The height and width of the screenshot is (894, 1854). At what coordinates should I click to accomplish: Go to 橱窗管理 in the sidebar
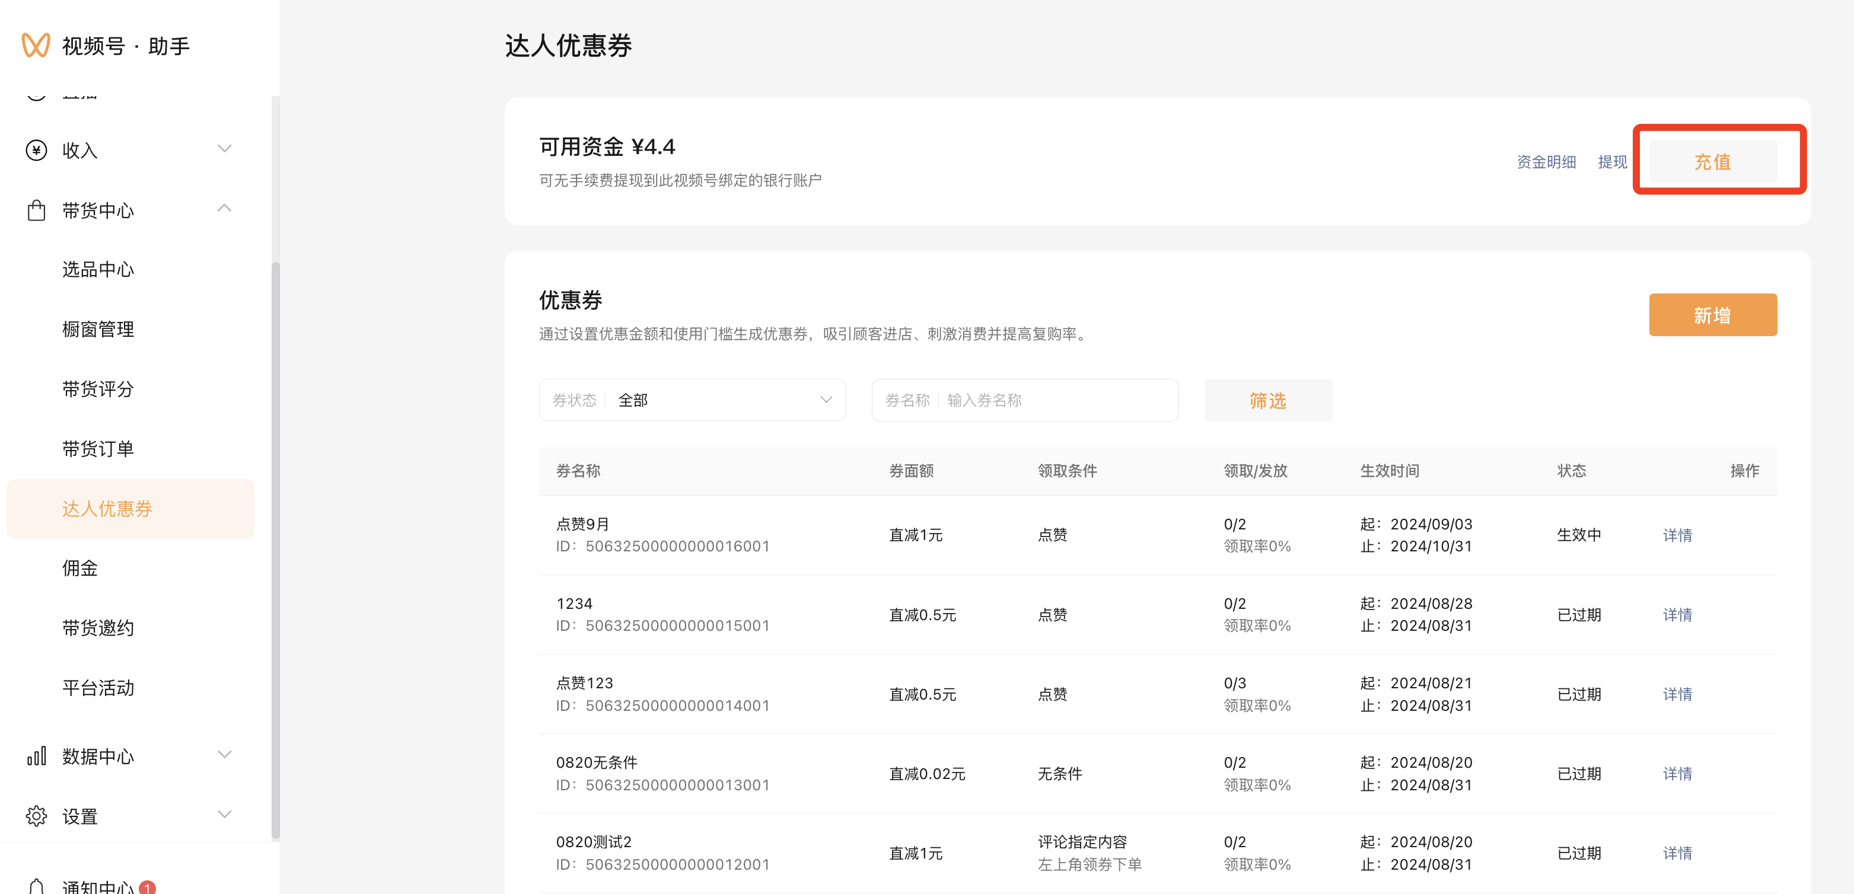pos(98,328)
